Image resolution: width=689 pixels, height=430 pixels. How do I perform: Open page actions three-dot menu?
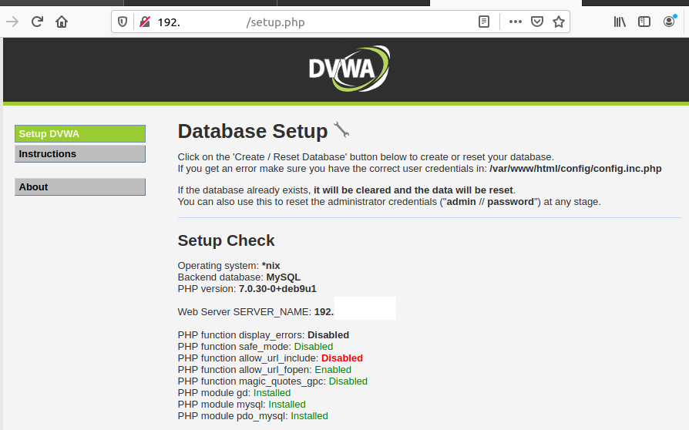coord(516,22)
